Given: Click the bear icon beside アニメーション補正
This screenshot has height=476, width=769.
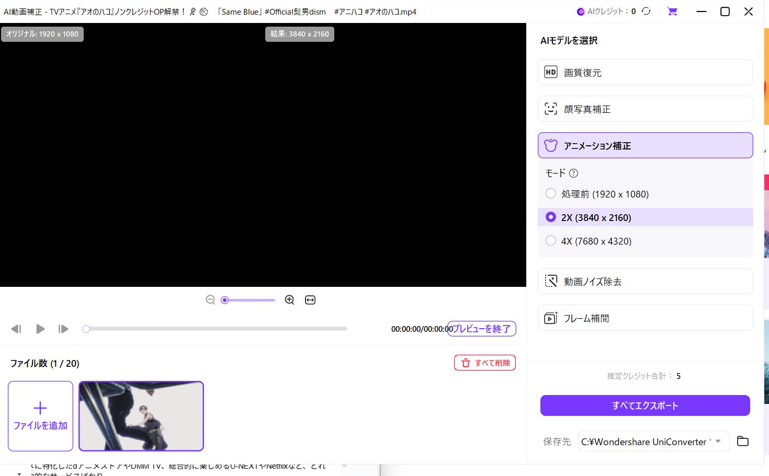Looking at the screenshot, I should click(551, 145).
